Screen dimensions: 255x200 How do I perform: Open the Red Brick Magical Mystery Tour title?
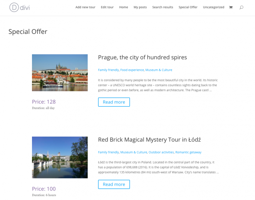tap(149, 140)
